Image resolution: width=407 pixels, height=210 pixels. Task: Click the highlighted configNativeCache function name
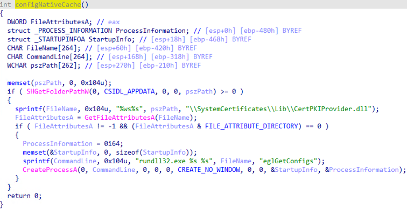point(48,4)
